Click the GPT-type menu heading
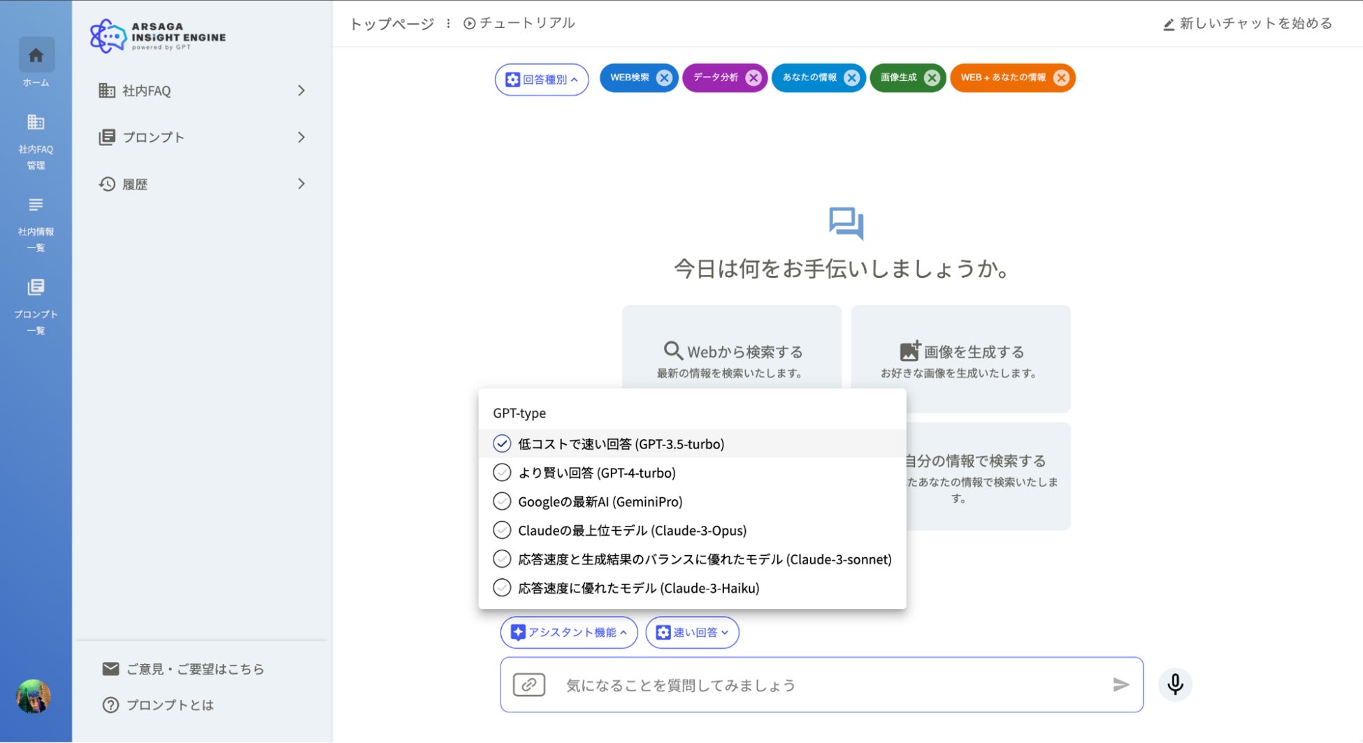 519,413
